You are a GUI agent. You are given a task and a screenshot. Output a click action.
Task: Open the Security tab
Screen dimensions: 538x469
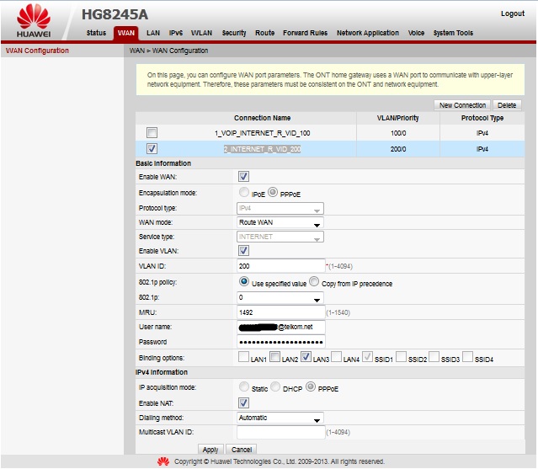pos(234,33)
